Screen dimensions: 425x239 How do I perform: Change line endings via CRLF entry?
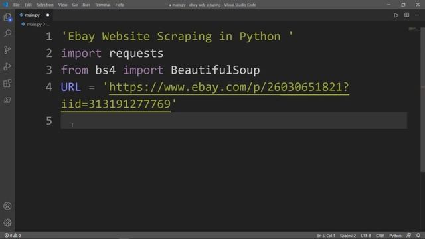380,236
